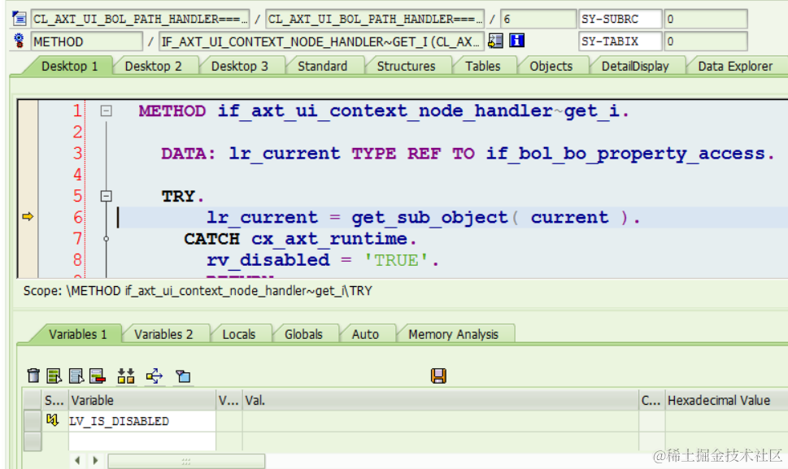The image size is (788, 469).
Task: Click the LV_IS_DISABLED variable cell
Action: [x=142, y=421]
